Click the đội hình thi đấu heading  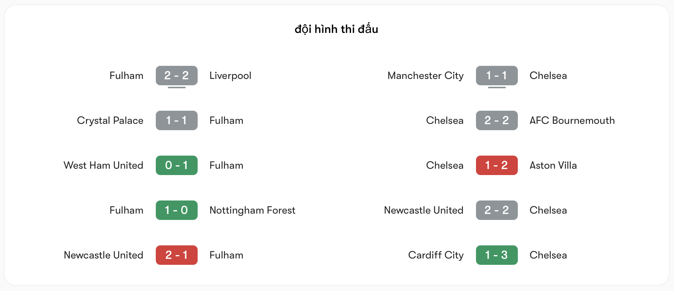point(337,29)
